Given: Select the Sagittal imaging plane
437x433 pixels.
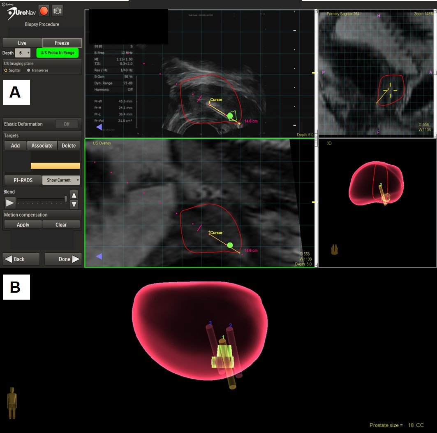Looking at the screenshot, I should click(x=6, y=70).
